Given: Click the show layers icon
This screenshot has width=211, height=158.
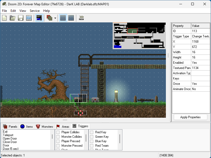Looking at the screenshot, I should tap(49, 18).
